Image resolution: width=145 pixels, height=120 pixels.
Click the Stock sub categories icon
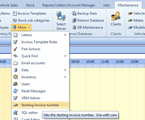tap(14, 20)
